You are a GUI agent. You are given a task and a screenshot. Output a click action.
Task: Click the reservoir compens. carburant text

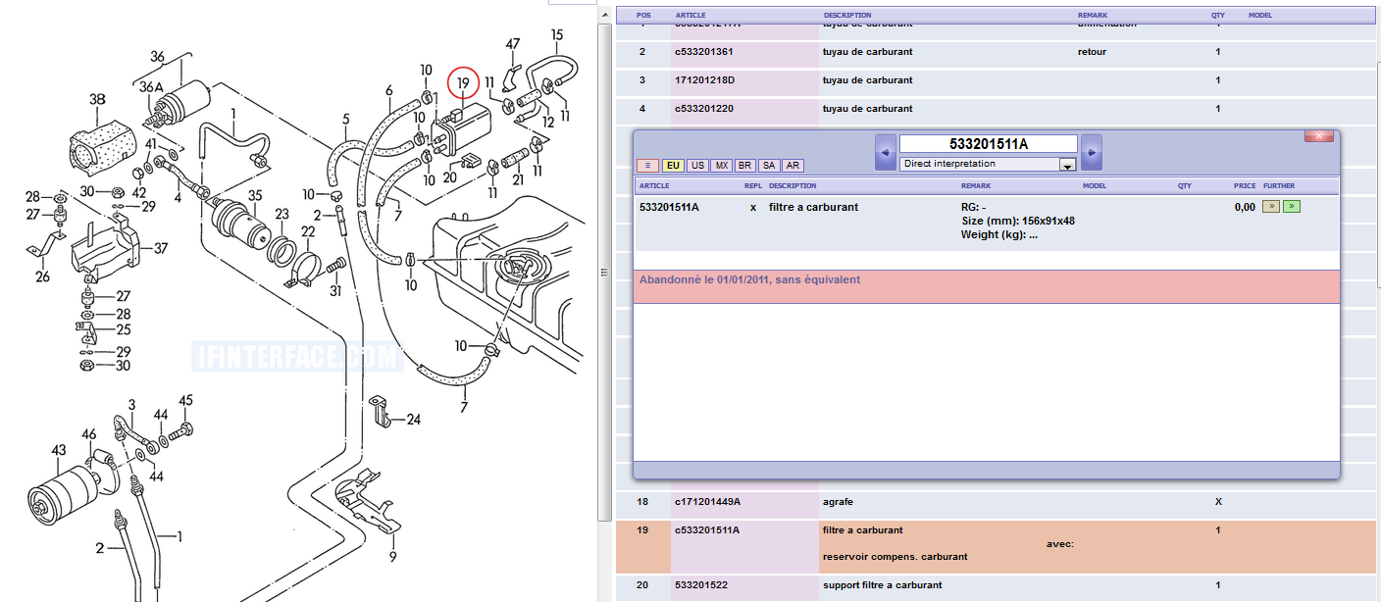(x=895, y=557)
